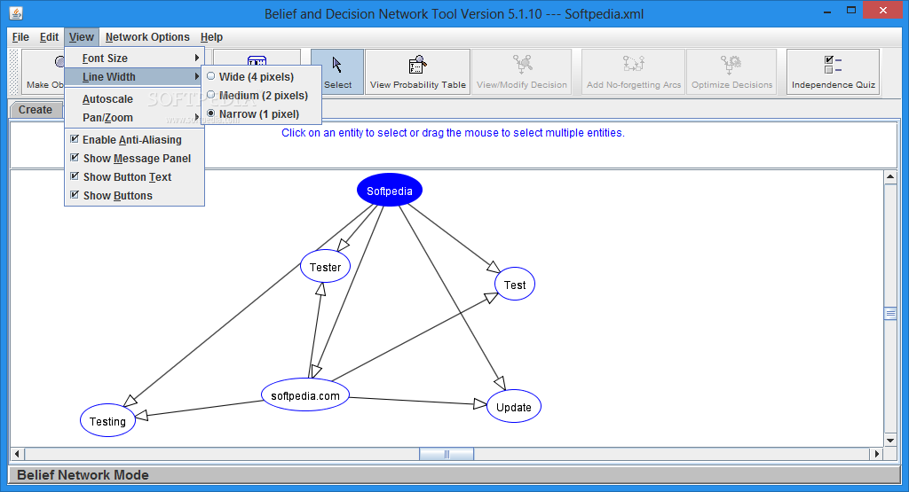This screenshot has height=492, width=909.
Task: Maximize the application window
Action: point(851,10)
